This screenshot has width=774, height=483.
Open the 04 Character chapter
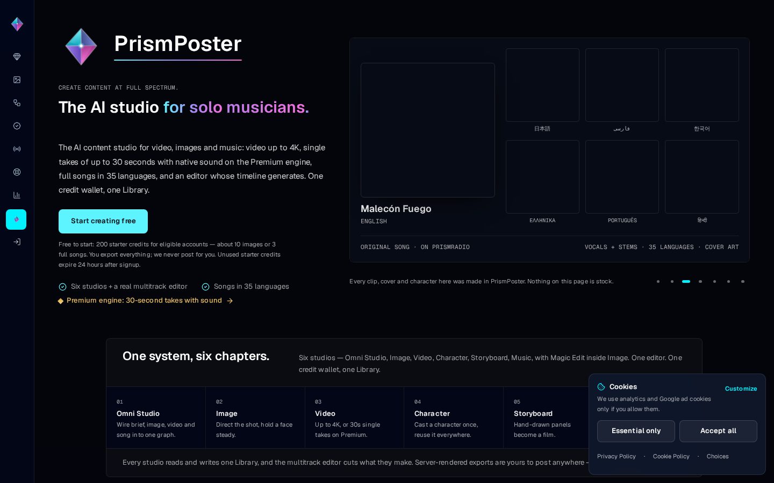[x=454, y=418]
